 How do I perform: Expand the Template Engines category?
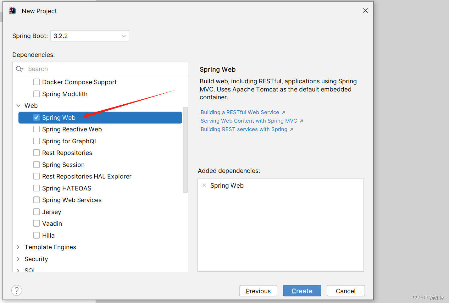(18, 247)
